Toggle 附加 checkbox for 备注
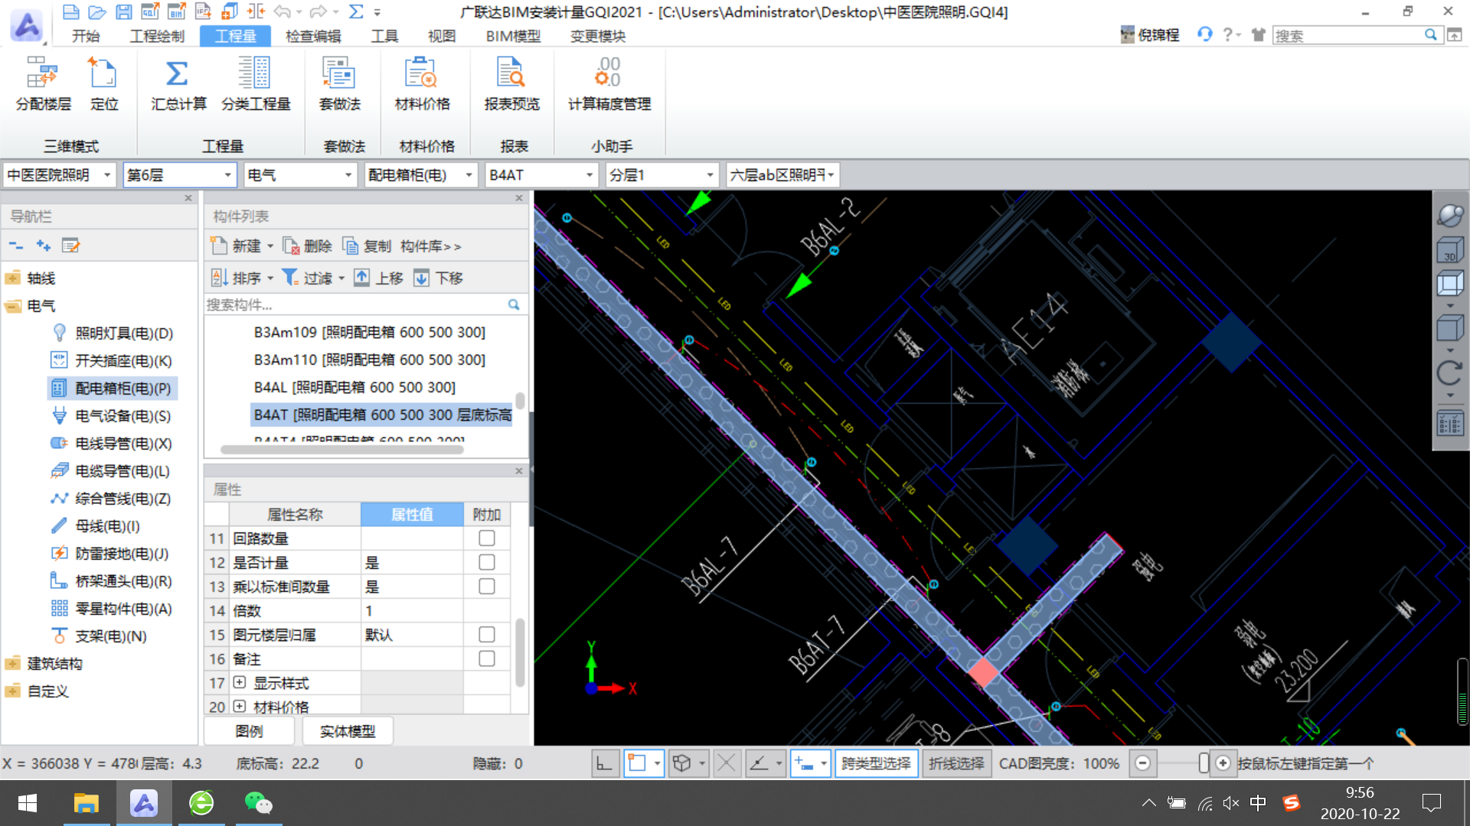 (x=486, y=659)
